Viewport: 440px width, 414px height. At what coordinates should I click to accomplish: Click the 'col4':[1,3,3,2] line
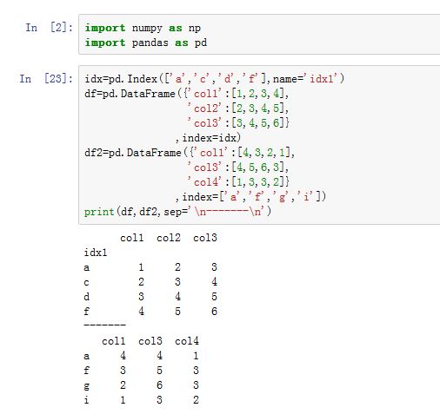(x=238, y=182)
